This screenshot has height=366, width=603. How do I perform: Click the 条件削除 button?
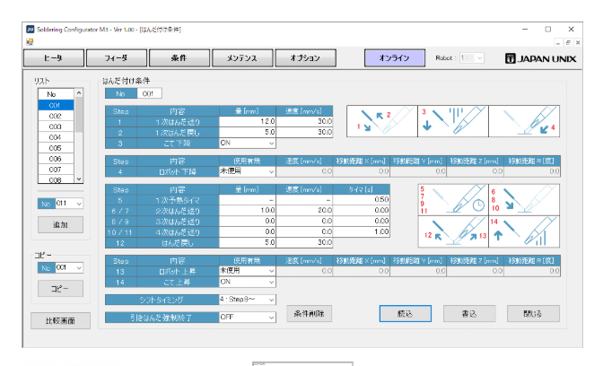[310, 314]
